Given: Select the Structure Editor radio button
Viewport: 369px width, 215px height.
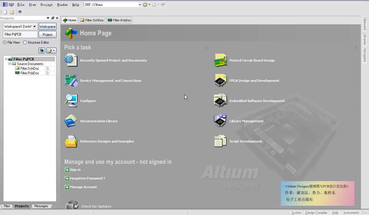Looking at the screenshot, I should 25,42.
